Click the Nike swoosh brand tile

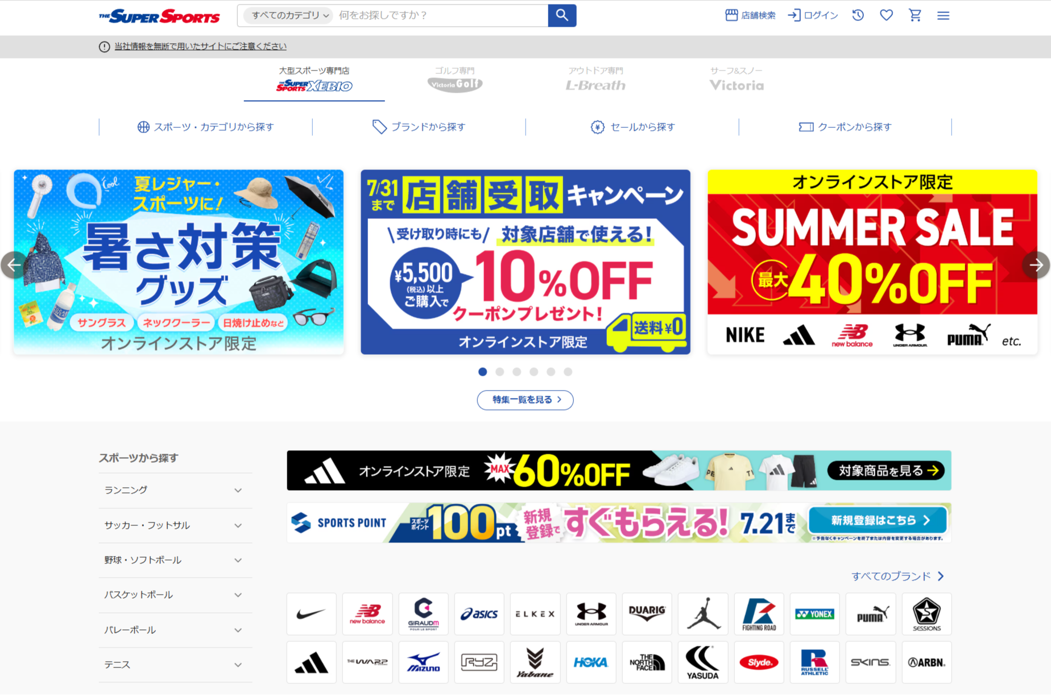click(311, 614)
